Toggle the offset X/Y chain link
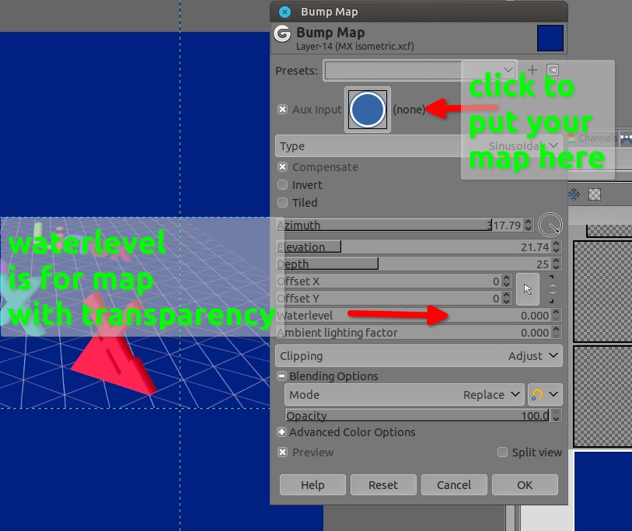 click(552, 289)
